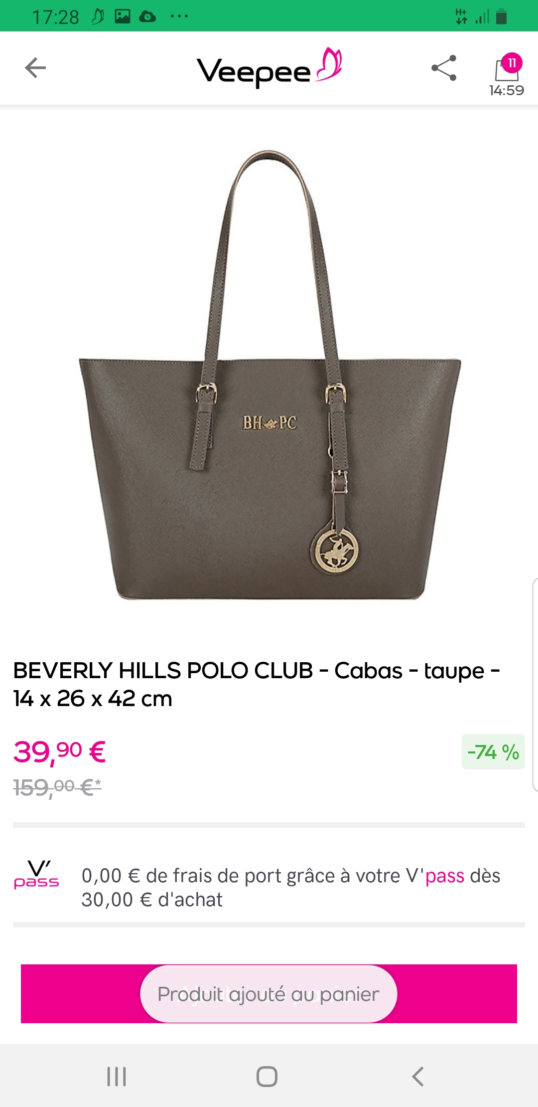The height and width of the screenshot is (1107, 538).
Task: View the taupe Cabas bag product image
Action: [269, 375]
